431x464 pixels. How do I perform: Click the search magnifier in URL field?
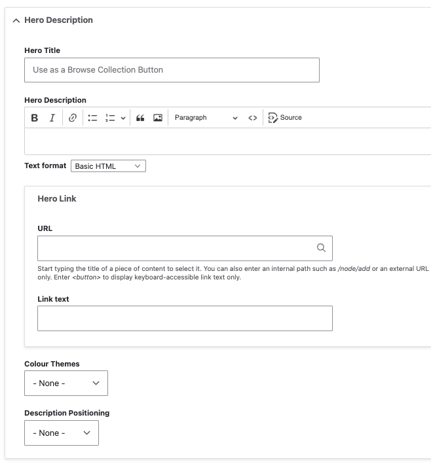point(321,247)
